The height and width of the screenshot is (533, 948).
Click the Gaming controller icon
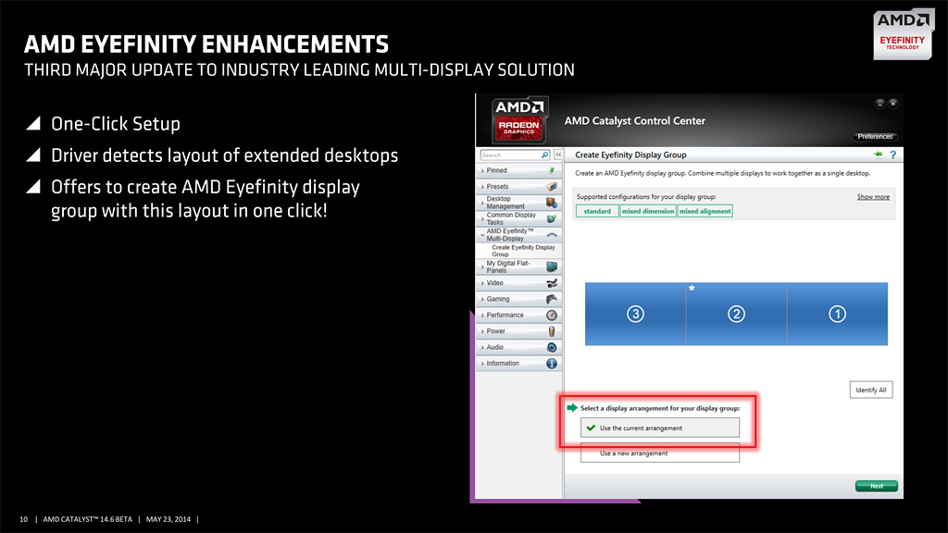pyautogui.click(x=552, y=299)
